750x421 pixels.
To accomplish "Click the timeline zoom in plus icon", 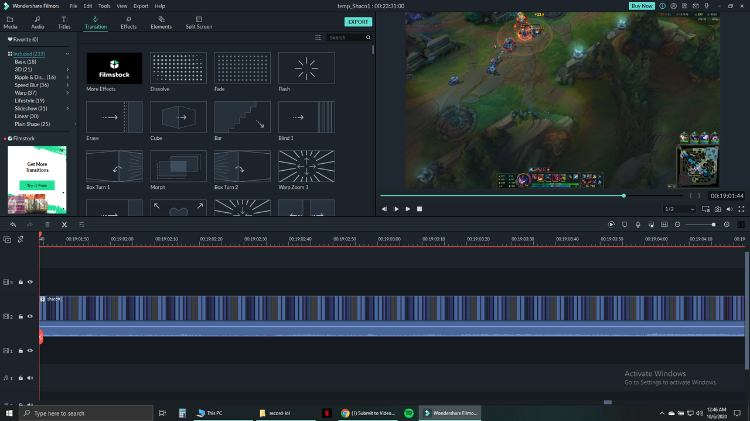I will tap(727, 225).
